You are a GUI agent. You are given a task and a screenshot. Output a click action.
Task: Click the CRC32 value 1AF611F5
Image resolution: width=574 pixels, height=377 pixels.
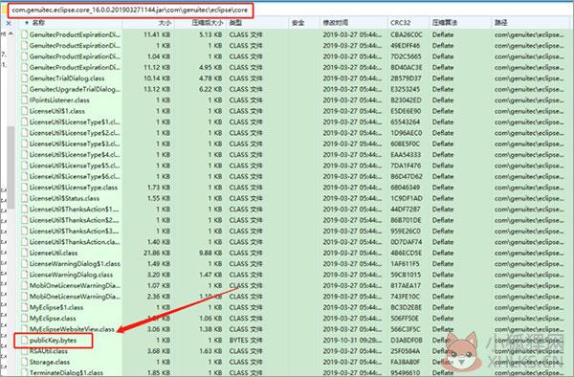coord(405,264)
